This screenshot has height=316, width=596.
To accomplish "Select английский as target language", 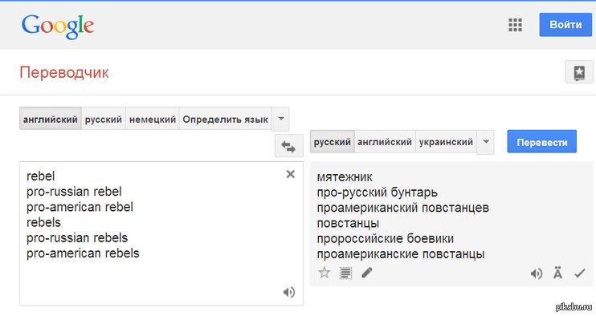I will click(x=385, y=142).
